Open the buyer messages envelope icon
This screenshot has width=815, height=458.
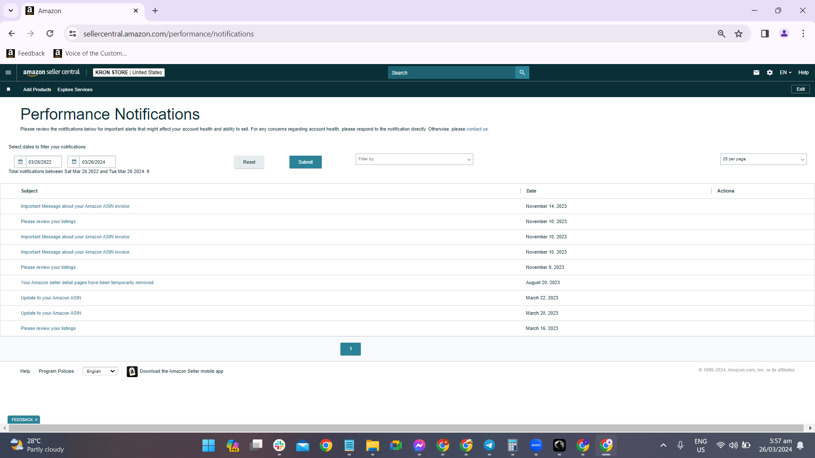click(x=756, y=73)
